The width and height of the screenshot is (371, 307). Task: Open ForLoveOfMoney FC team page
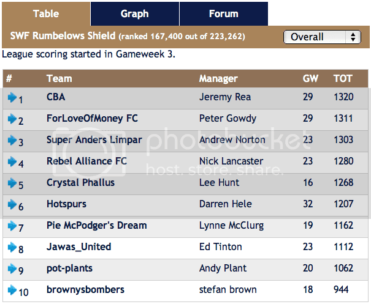(92, 119)
